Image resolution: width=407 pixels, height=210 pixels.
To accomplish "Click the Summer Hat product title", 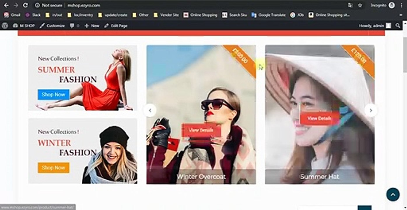I will pos(320,177).
